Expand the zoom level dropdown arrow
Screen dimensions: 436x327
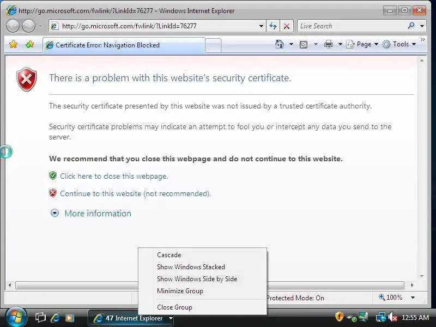pyautogui.click(x=413, y=298)
